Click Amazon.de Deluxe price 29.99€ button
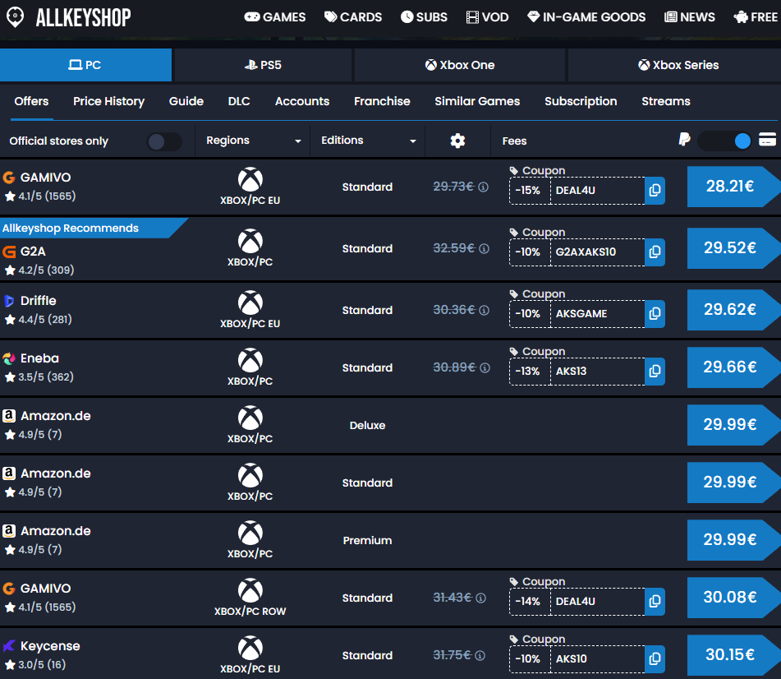781x679 pixels. click(730, 425)
